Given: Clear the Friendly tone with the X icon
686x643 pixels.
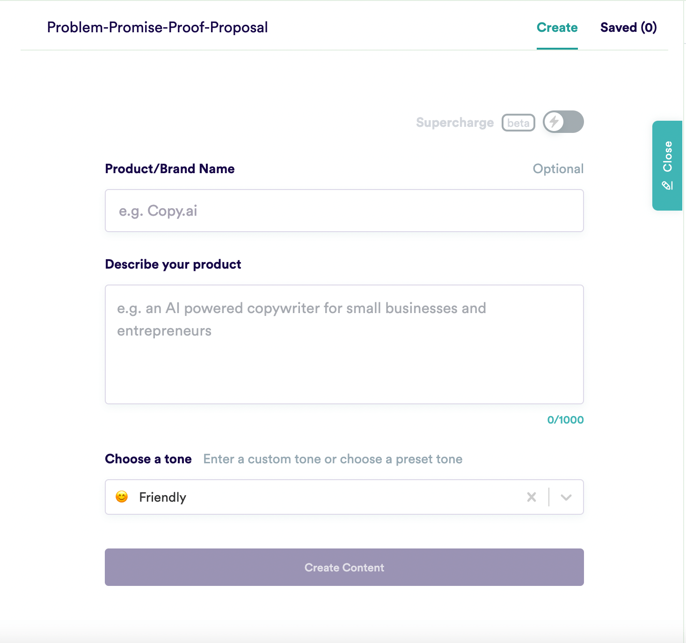Looking at the screenshot, I should pyautogui.click(x=531, y=497).
